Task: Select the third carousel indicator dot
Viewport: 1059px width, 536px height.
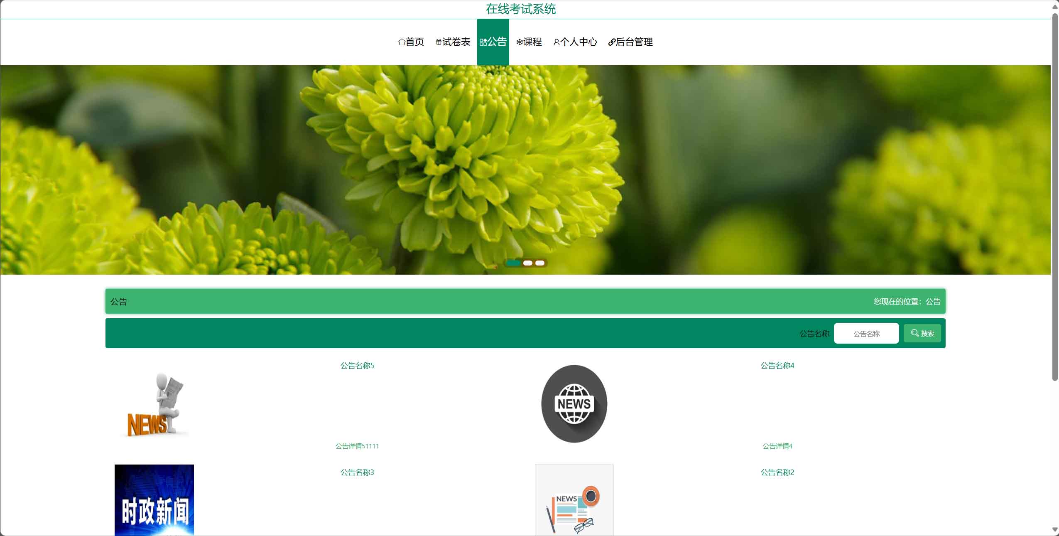Action: click(540, 263)
